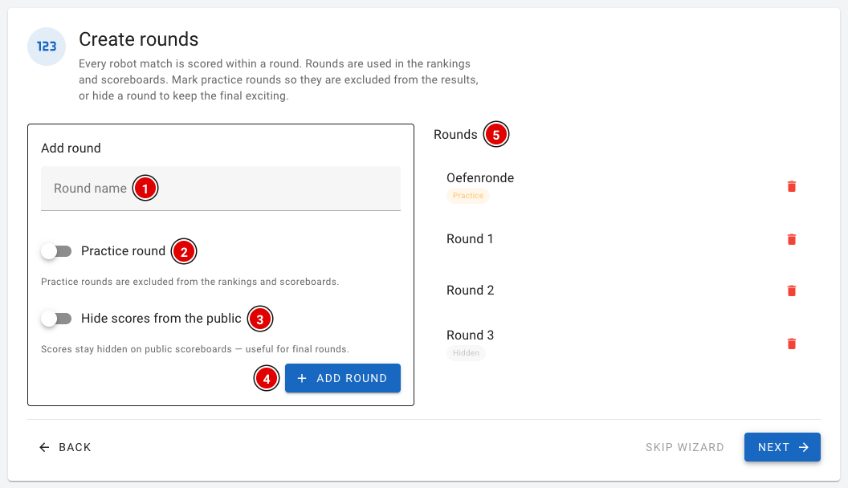Click the Create rounds heading
The image size is (848, 488).
point(139,39)
